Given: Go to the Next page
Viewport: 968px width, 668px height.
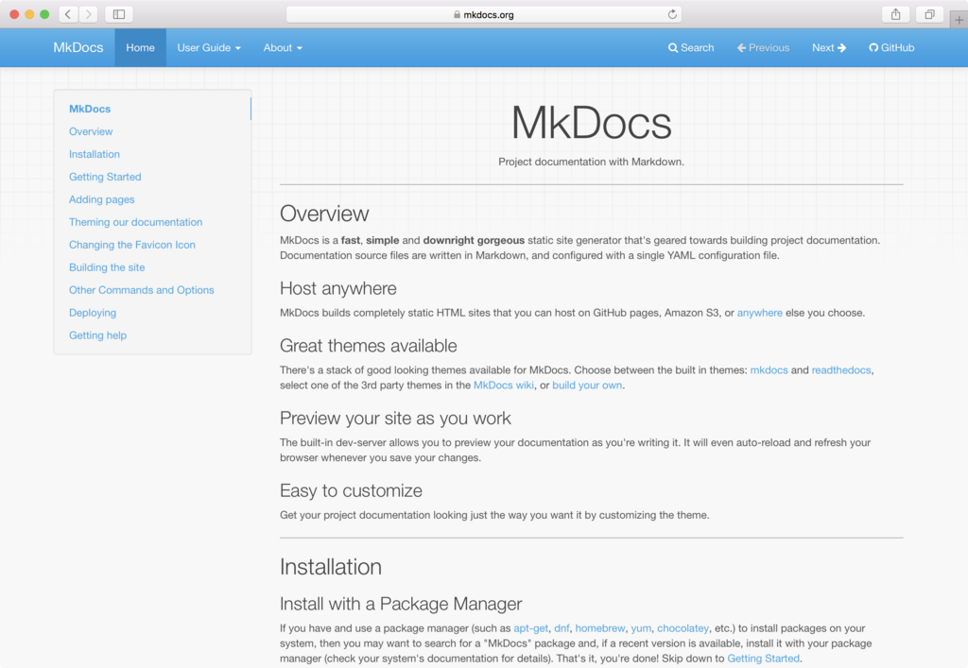Looking at the screenshot, I should point(829,47).
